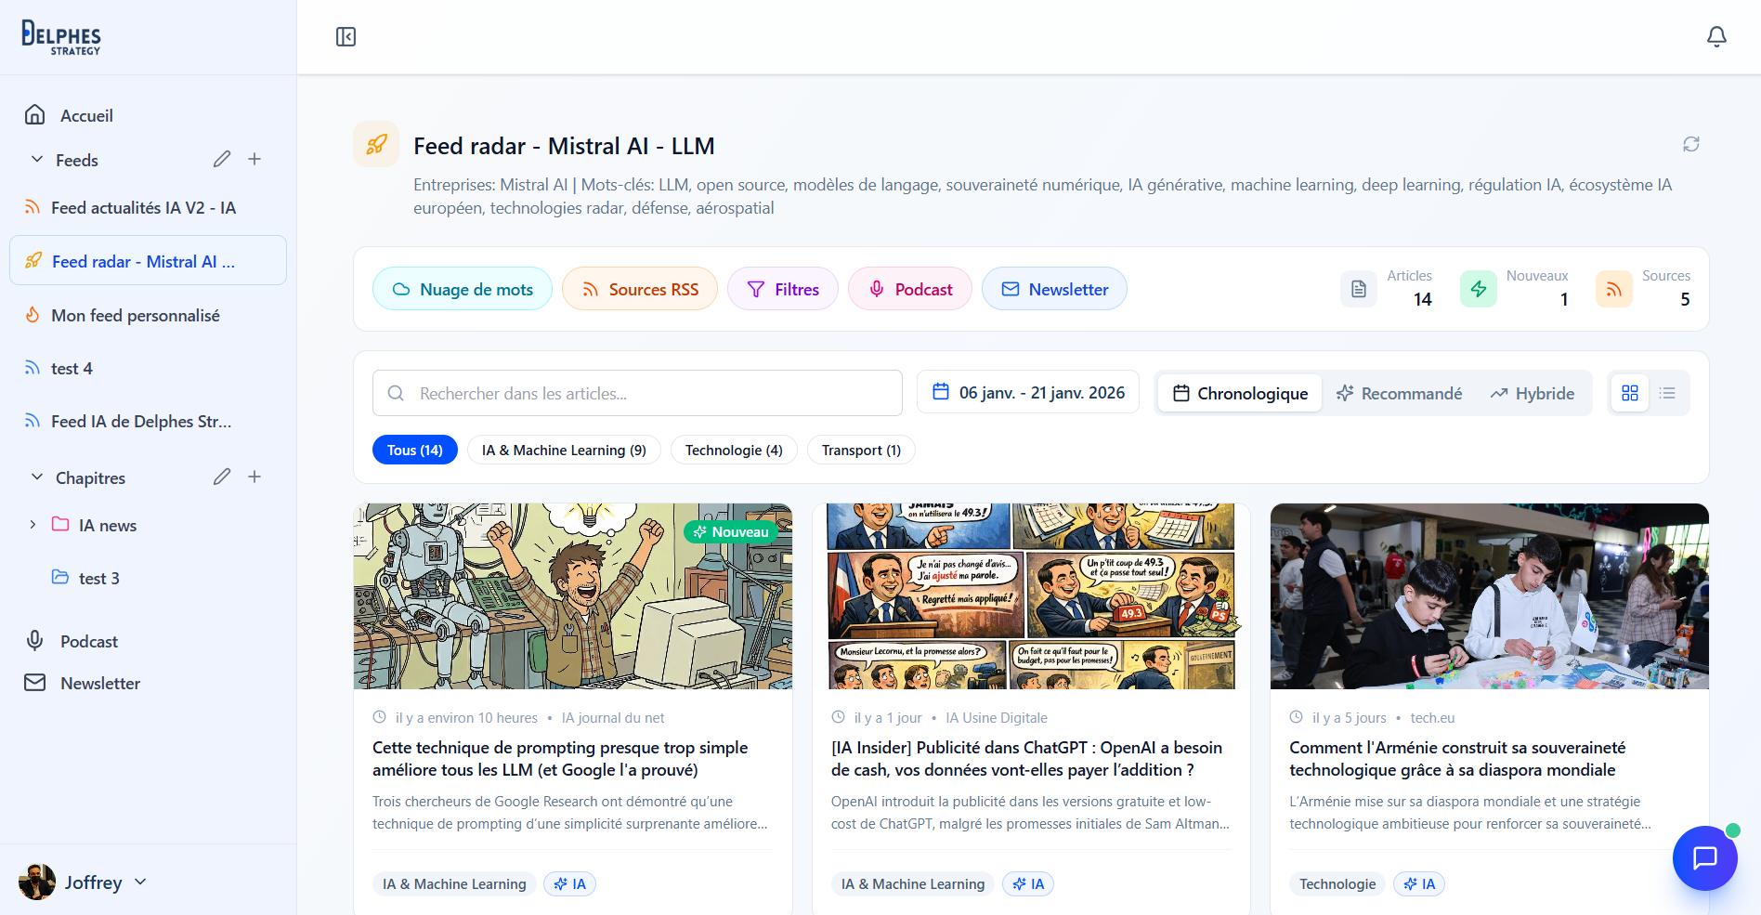Open the Nuage de mots button
The height and width of the screenshot is (915, 1761).
[x=462, y=289]
